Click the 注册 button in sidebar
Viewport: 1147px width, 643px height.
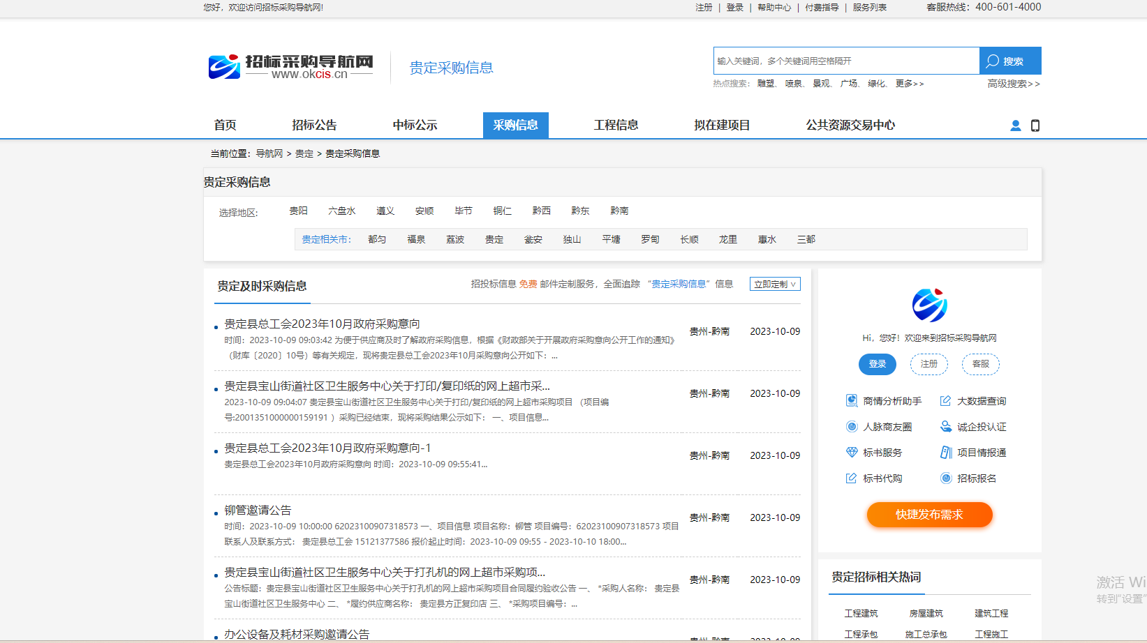pyautogui.click(x=929, y=364)
